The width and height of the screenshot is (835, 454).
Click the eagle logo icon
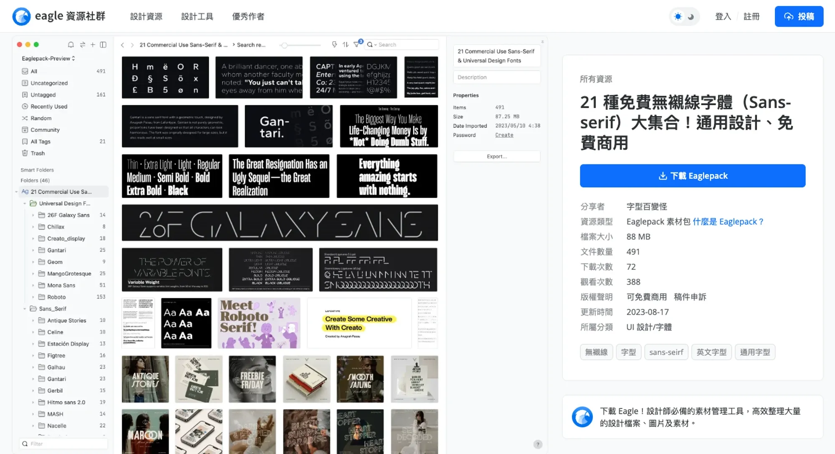(21, 16)
